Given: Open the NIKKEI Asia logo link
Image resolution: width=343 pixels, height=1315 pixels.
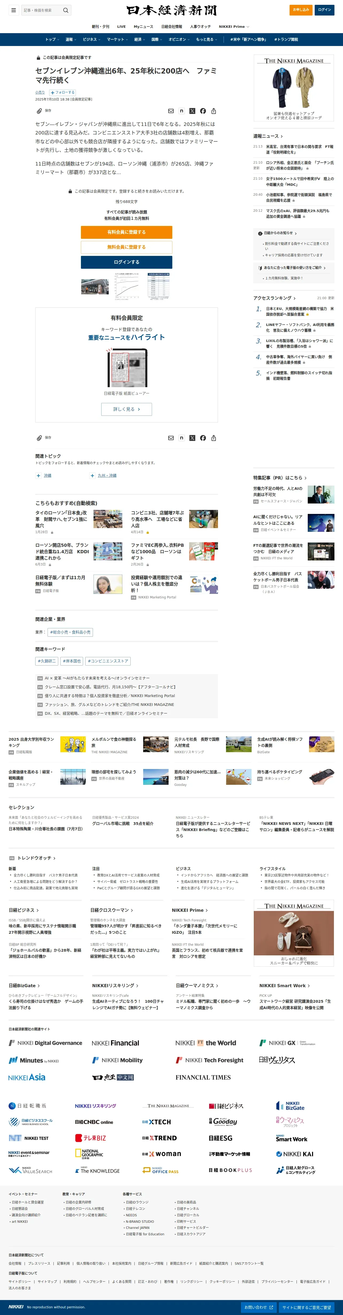Looking at the screenshot, I should [x=27, y=1077].
